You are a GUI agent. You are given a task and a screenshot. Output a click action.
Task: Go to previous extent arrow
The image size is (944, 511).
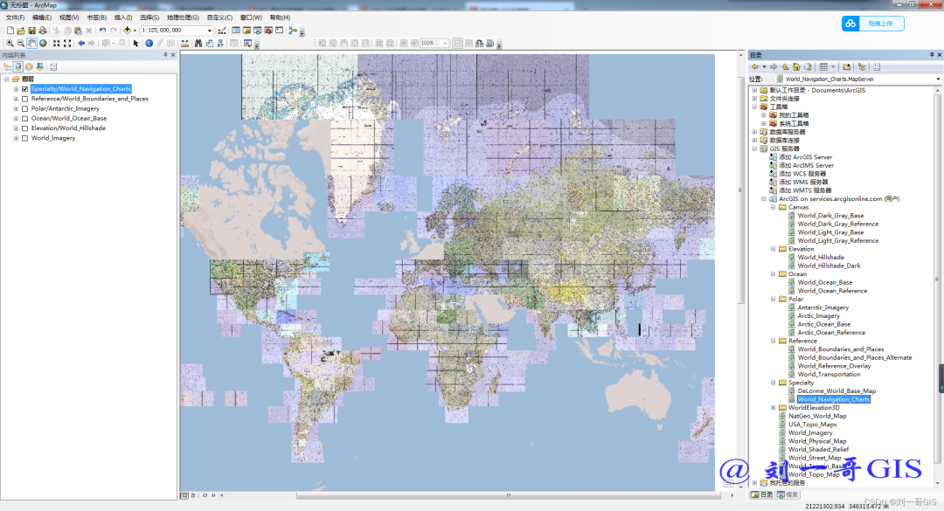pyautogui.click(x=81, y=43)
